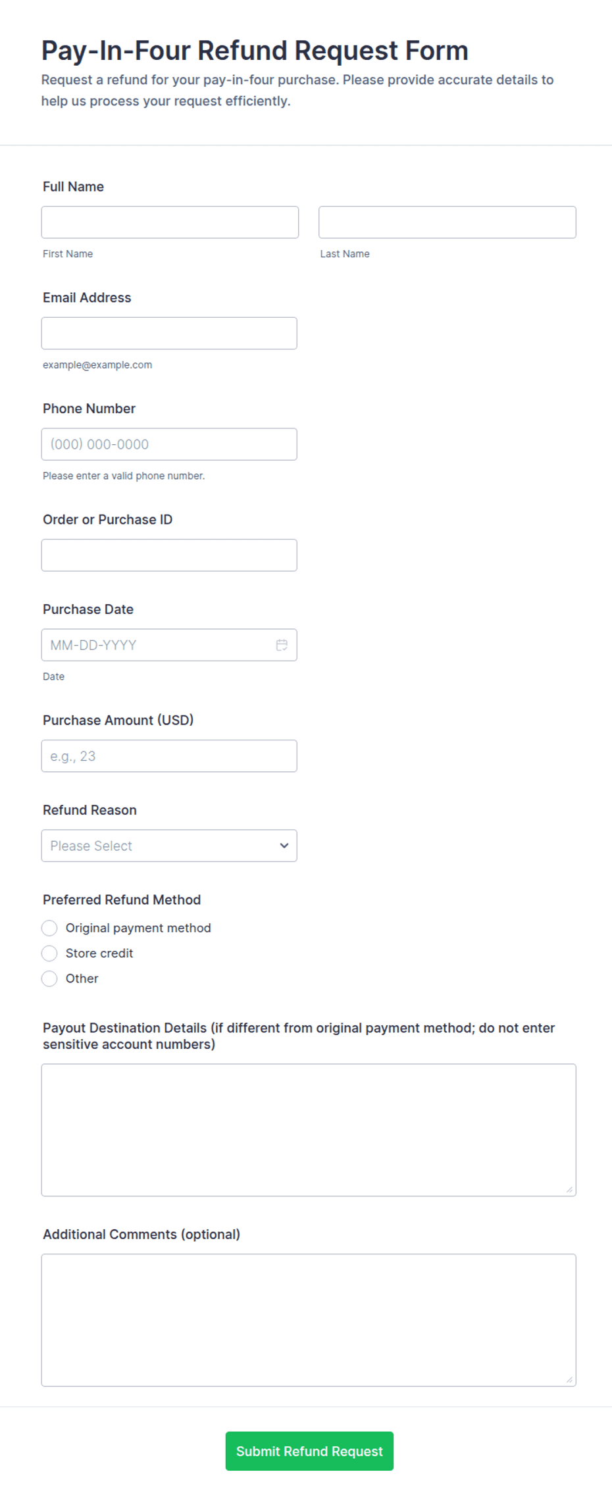Focus the First Name input field
The height and width of the screenshot is (1503, 612).
pyautogui.click(x=170, y=222)
